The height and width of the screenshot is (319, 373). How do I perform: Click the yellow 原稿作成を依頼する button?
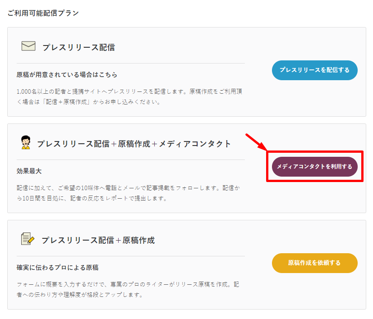click(x=314, y=263)
